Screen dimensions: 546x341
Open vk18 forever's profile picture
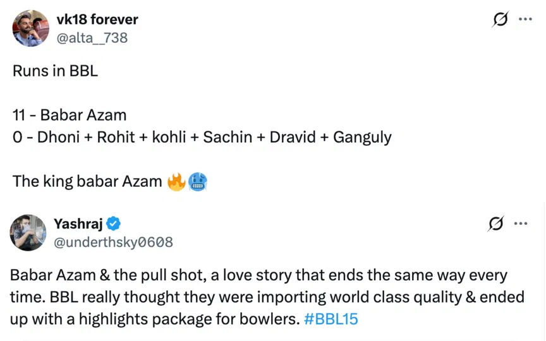point(30,28)
